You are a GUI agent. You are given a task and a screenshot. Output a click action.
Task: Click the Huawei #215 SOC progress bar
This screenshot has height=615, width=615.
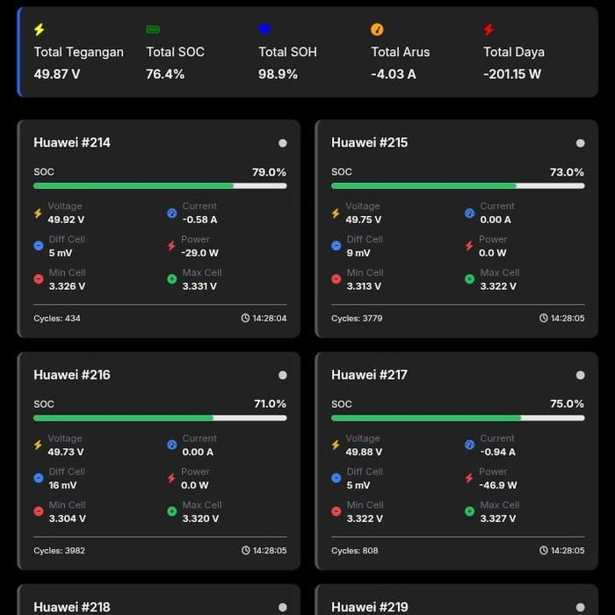(x=458, y=186)
